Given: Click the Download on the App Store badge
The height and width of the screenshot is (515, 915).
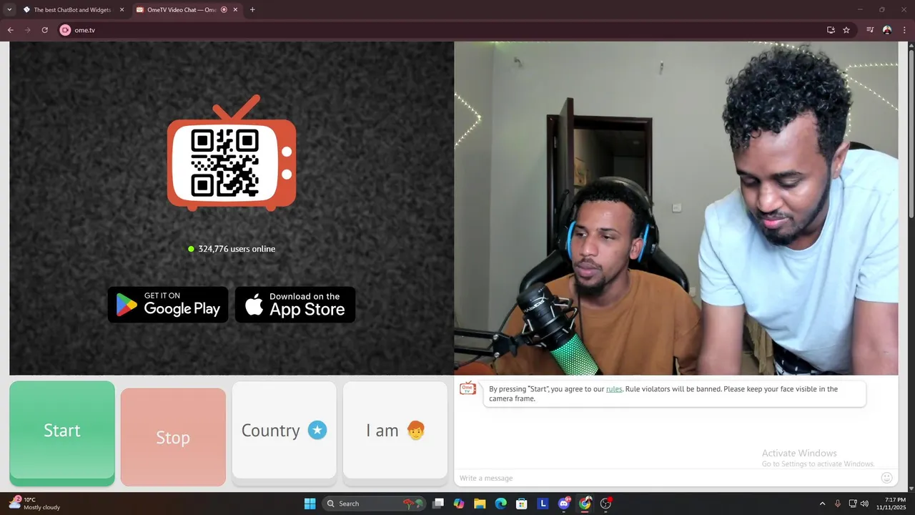Looking at the screenshot, I should click(x=295, y=305).
